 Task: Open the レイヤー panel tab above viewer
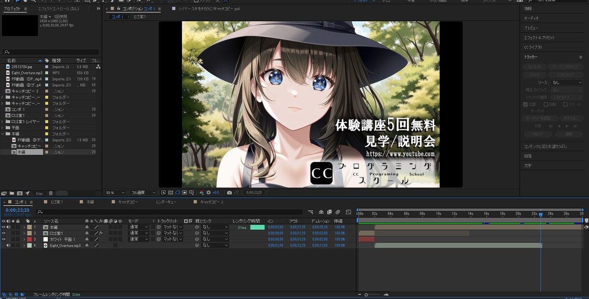pyautogui.click(x=209, y=9)
